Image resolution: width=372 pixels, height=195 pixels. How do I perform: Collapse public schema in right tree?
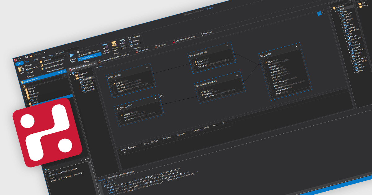point(335,11)
